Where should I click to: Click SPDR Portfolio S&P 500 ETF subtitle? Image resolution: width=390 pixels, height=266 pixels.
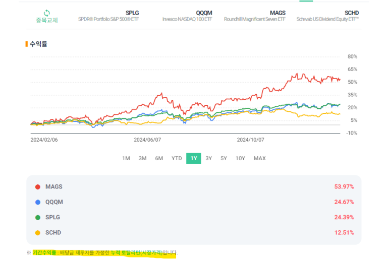[108, 19]
